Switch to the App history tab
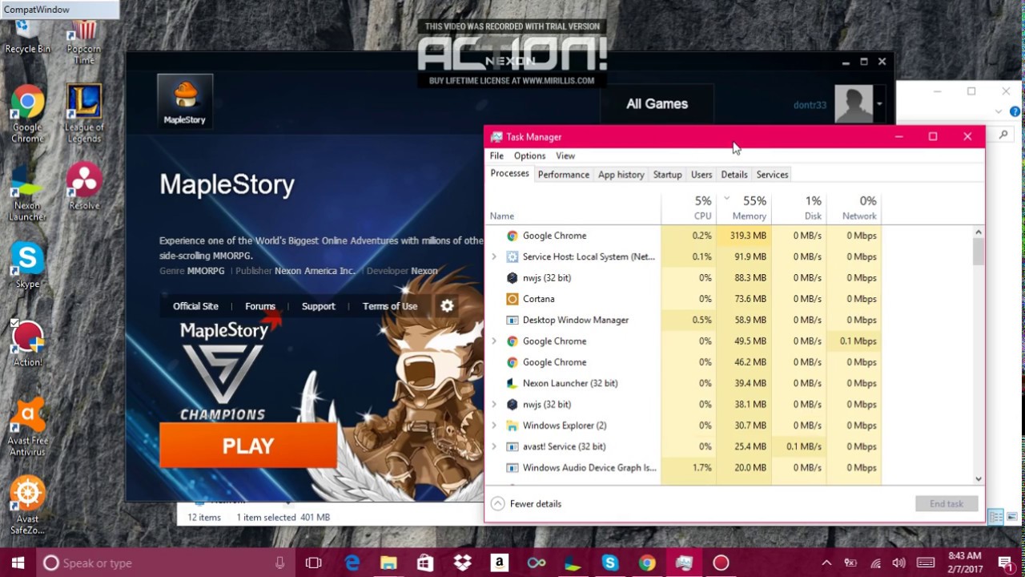Image resolution: width=1025 pixels, height=577 pixels. click(x=621, y=174)
